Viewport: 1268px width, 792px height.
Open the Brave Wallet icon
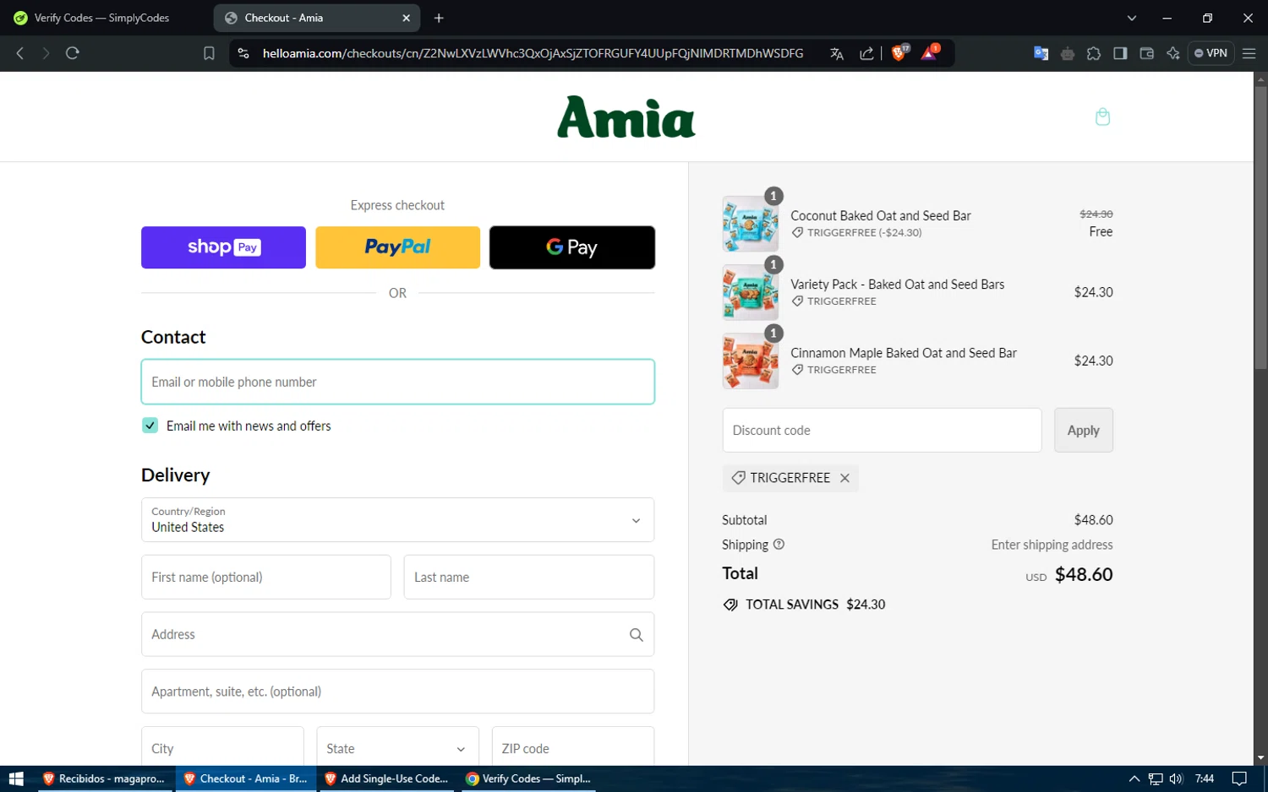[x=1146, y=53]
